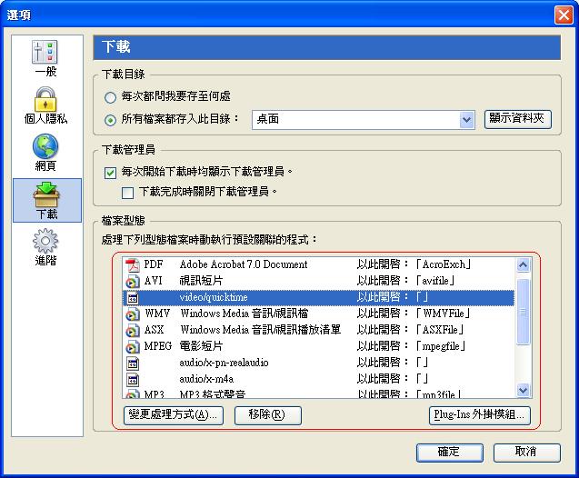Select 每次都問我要存至何處 radio button
This screenshot has width=579, height=478.
point(111,97)
